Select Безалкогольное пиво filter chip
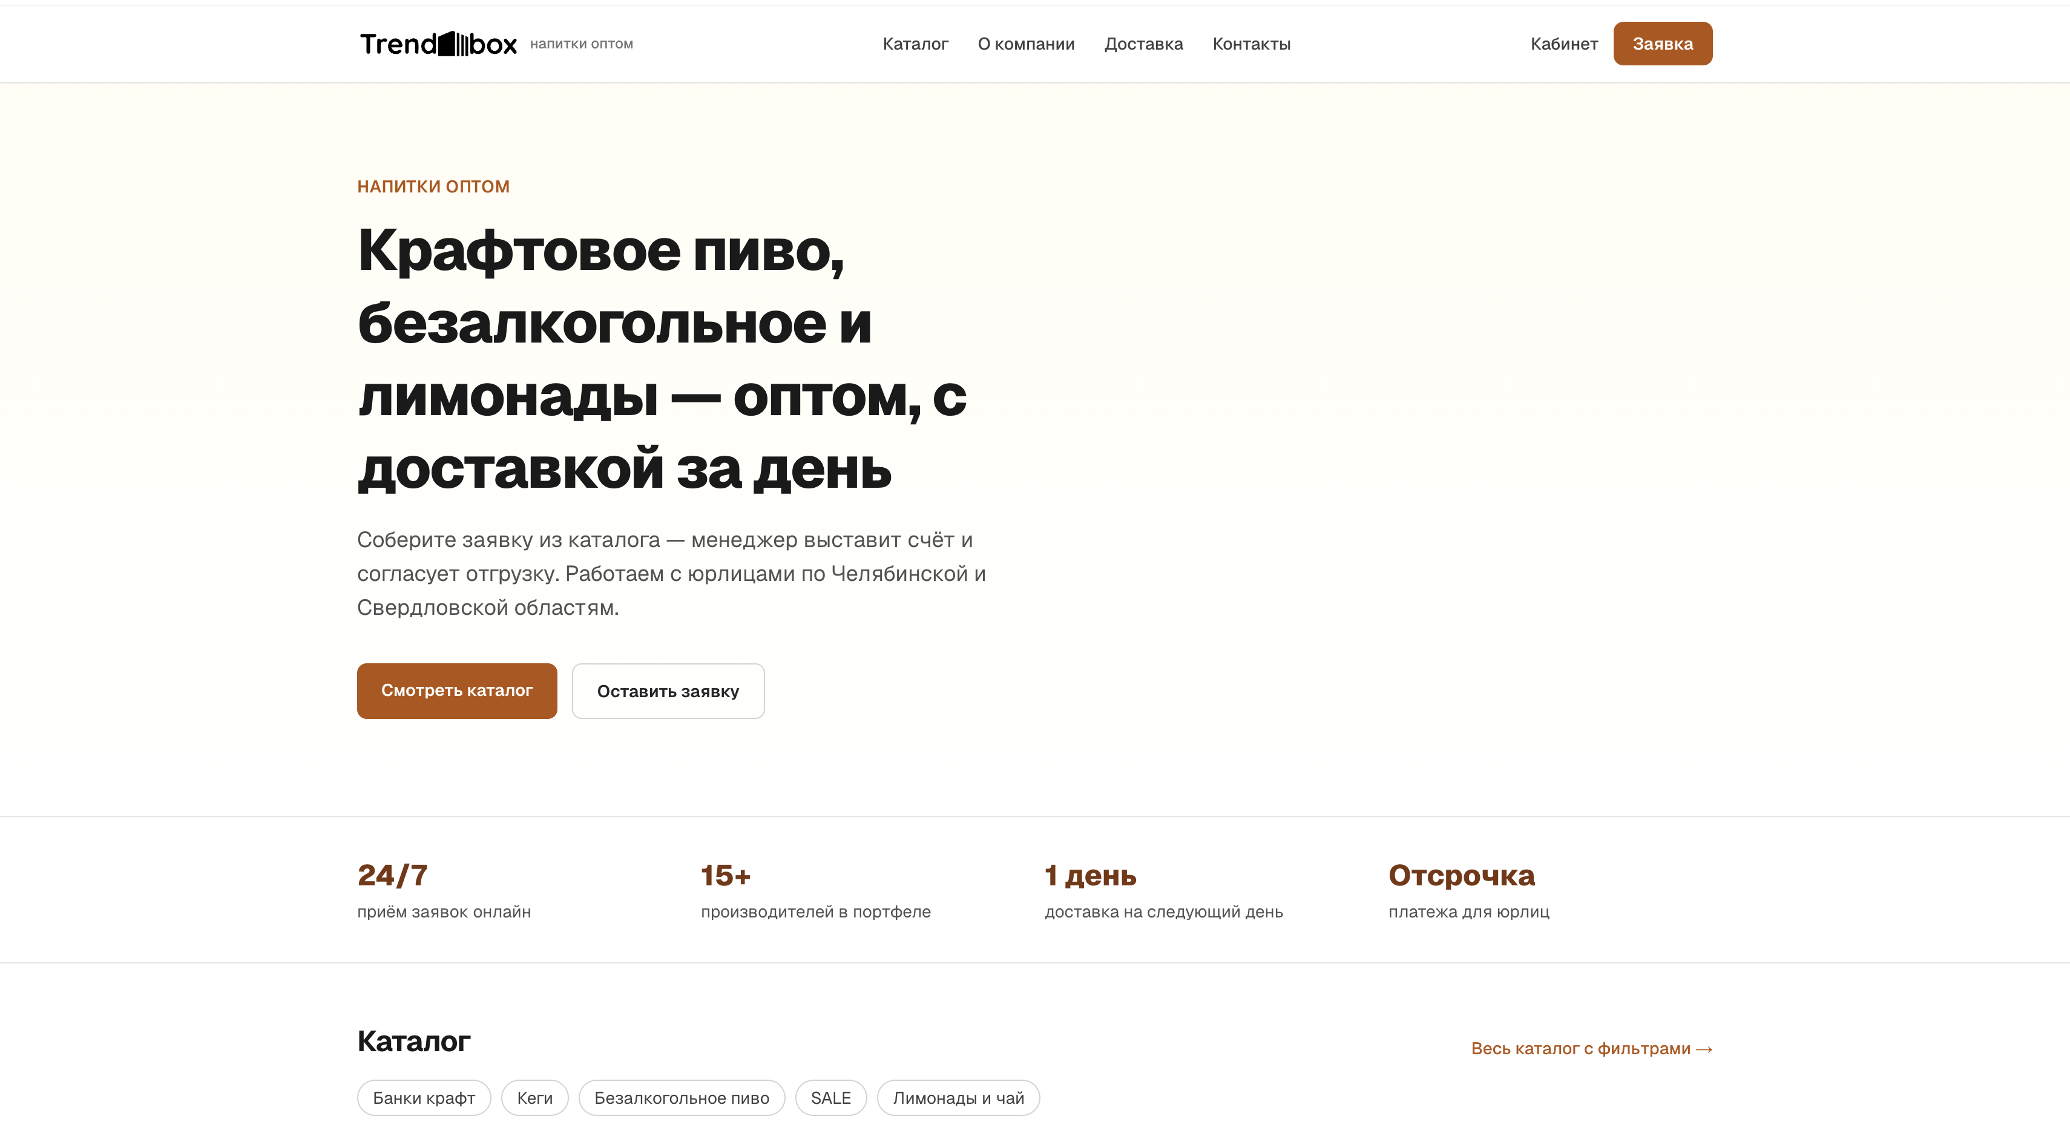Image resolution: width=2070 pixels, height=1145 pixels. (x=682, y=1098)
